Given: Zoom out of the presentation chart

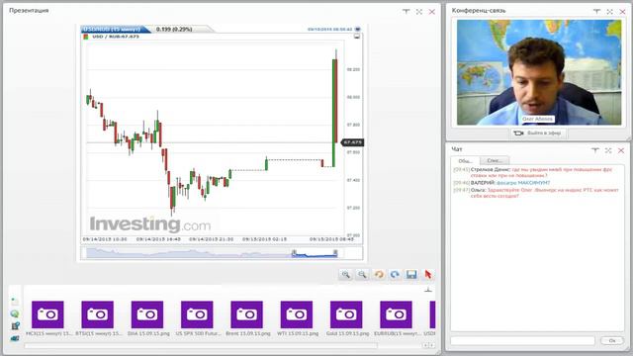Looking at the screenshot, I should 363,275.
